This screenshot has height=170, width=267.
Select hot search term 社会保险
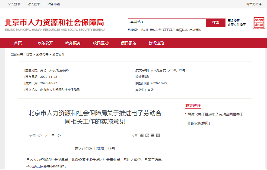195,30
